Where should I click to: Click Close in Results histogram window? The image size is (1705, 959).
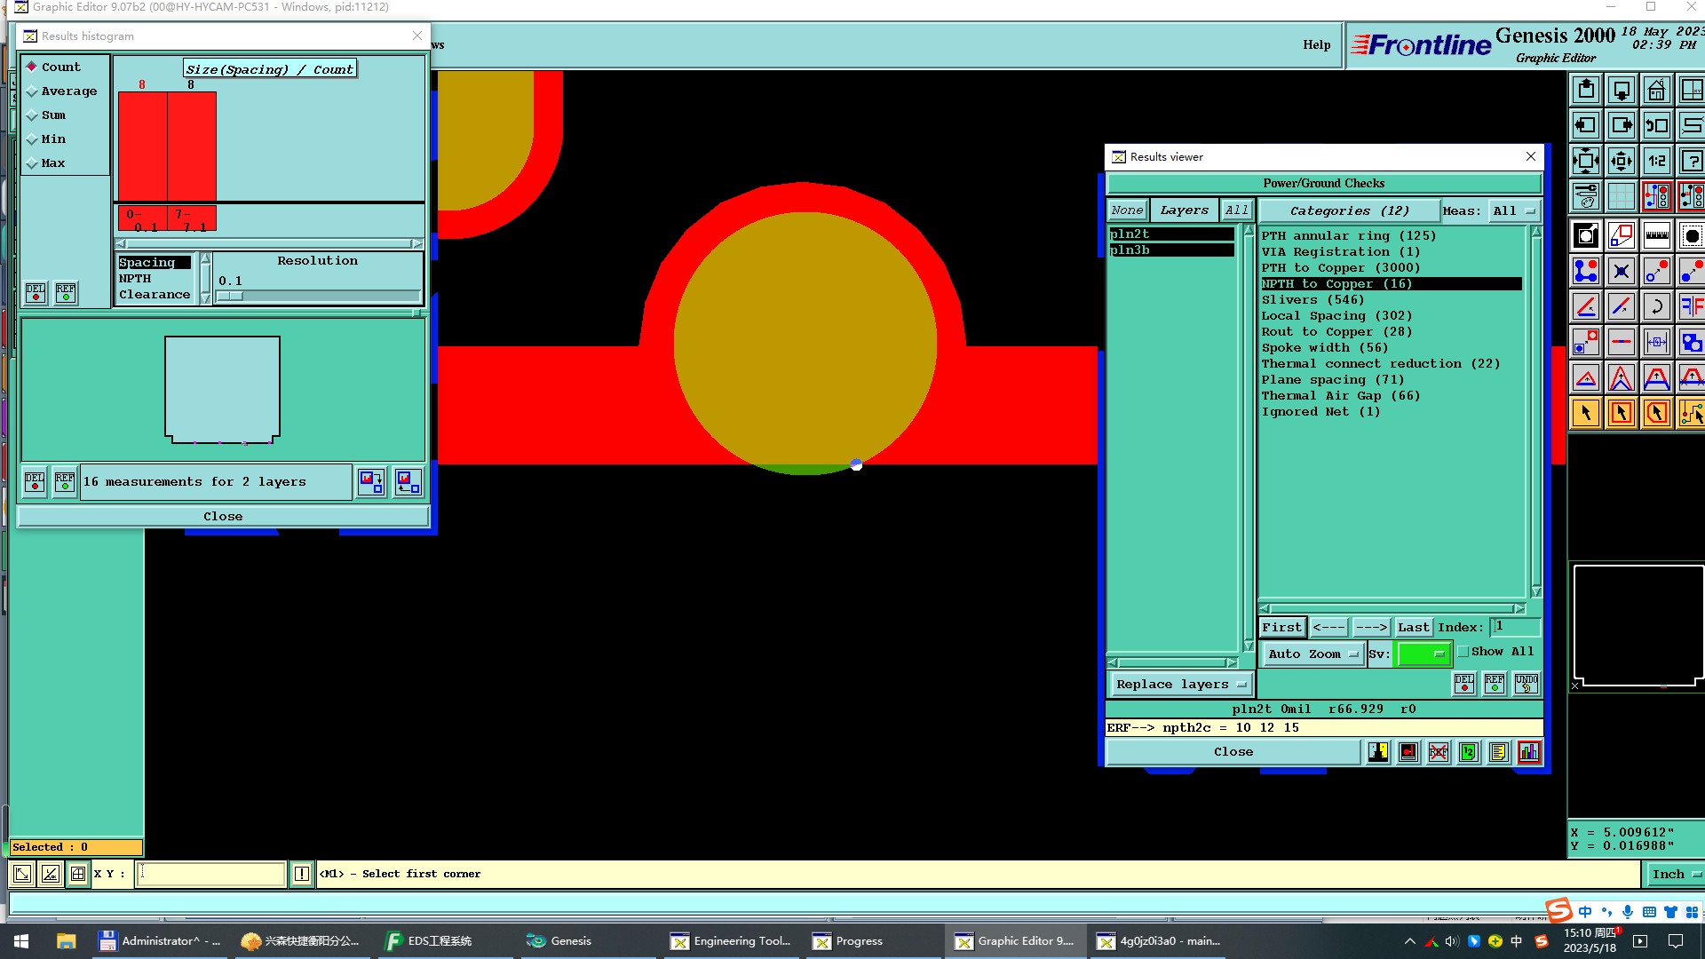pyautogui.click(x=223, y=517)
